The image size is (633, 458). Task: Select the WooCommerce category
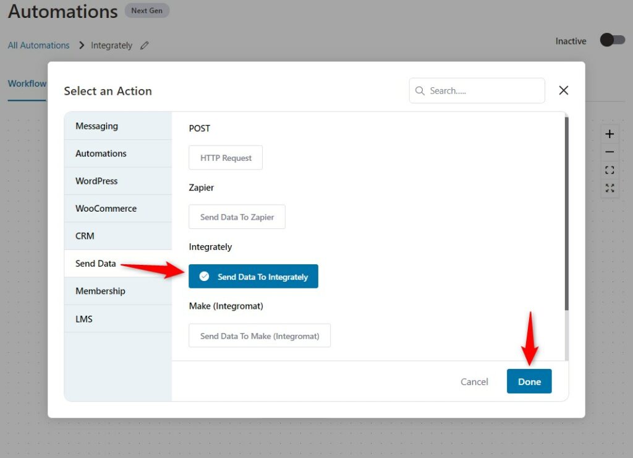tap(118, 209)
